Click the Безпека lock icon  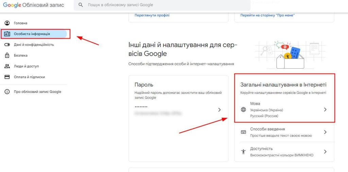pos(7,55)
